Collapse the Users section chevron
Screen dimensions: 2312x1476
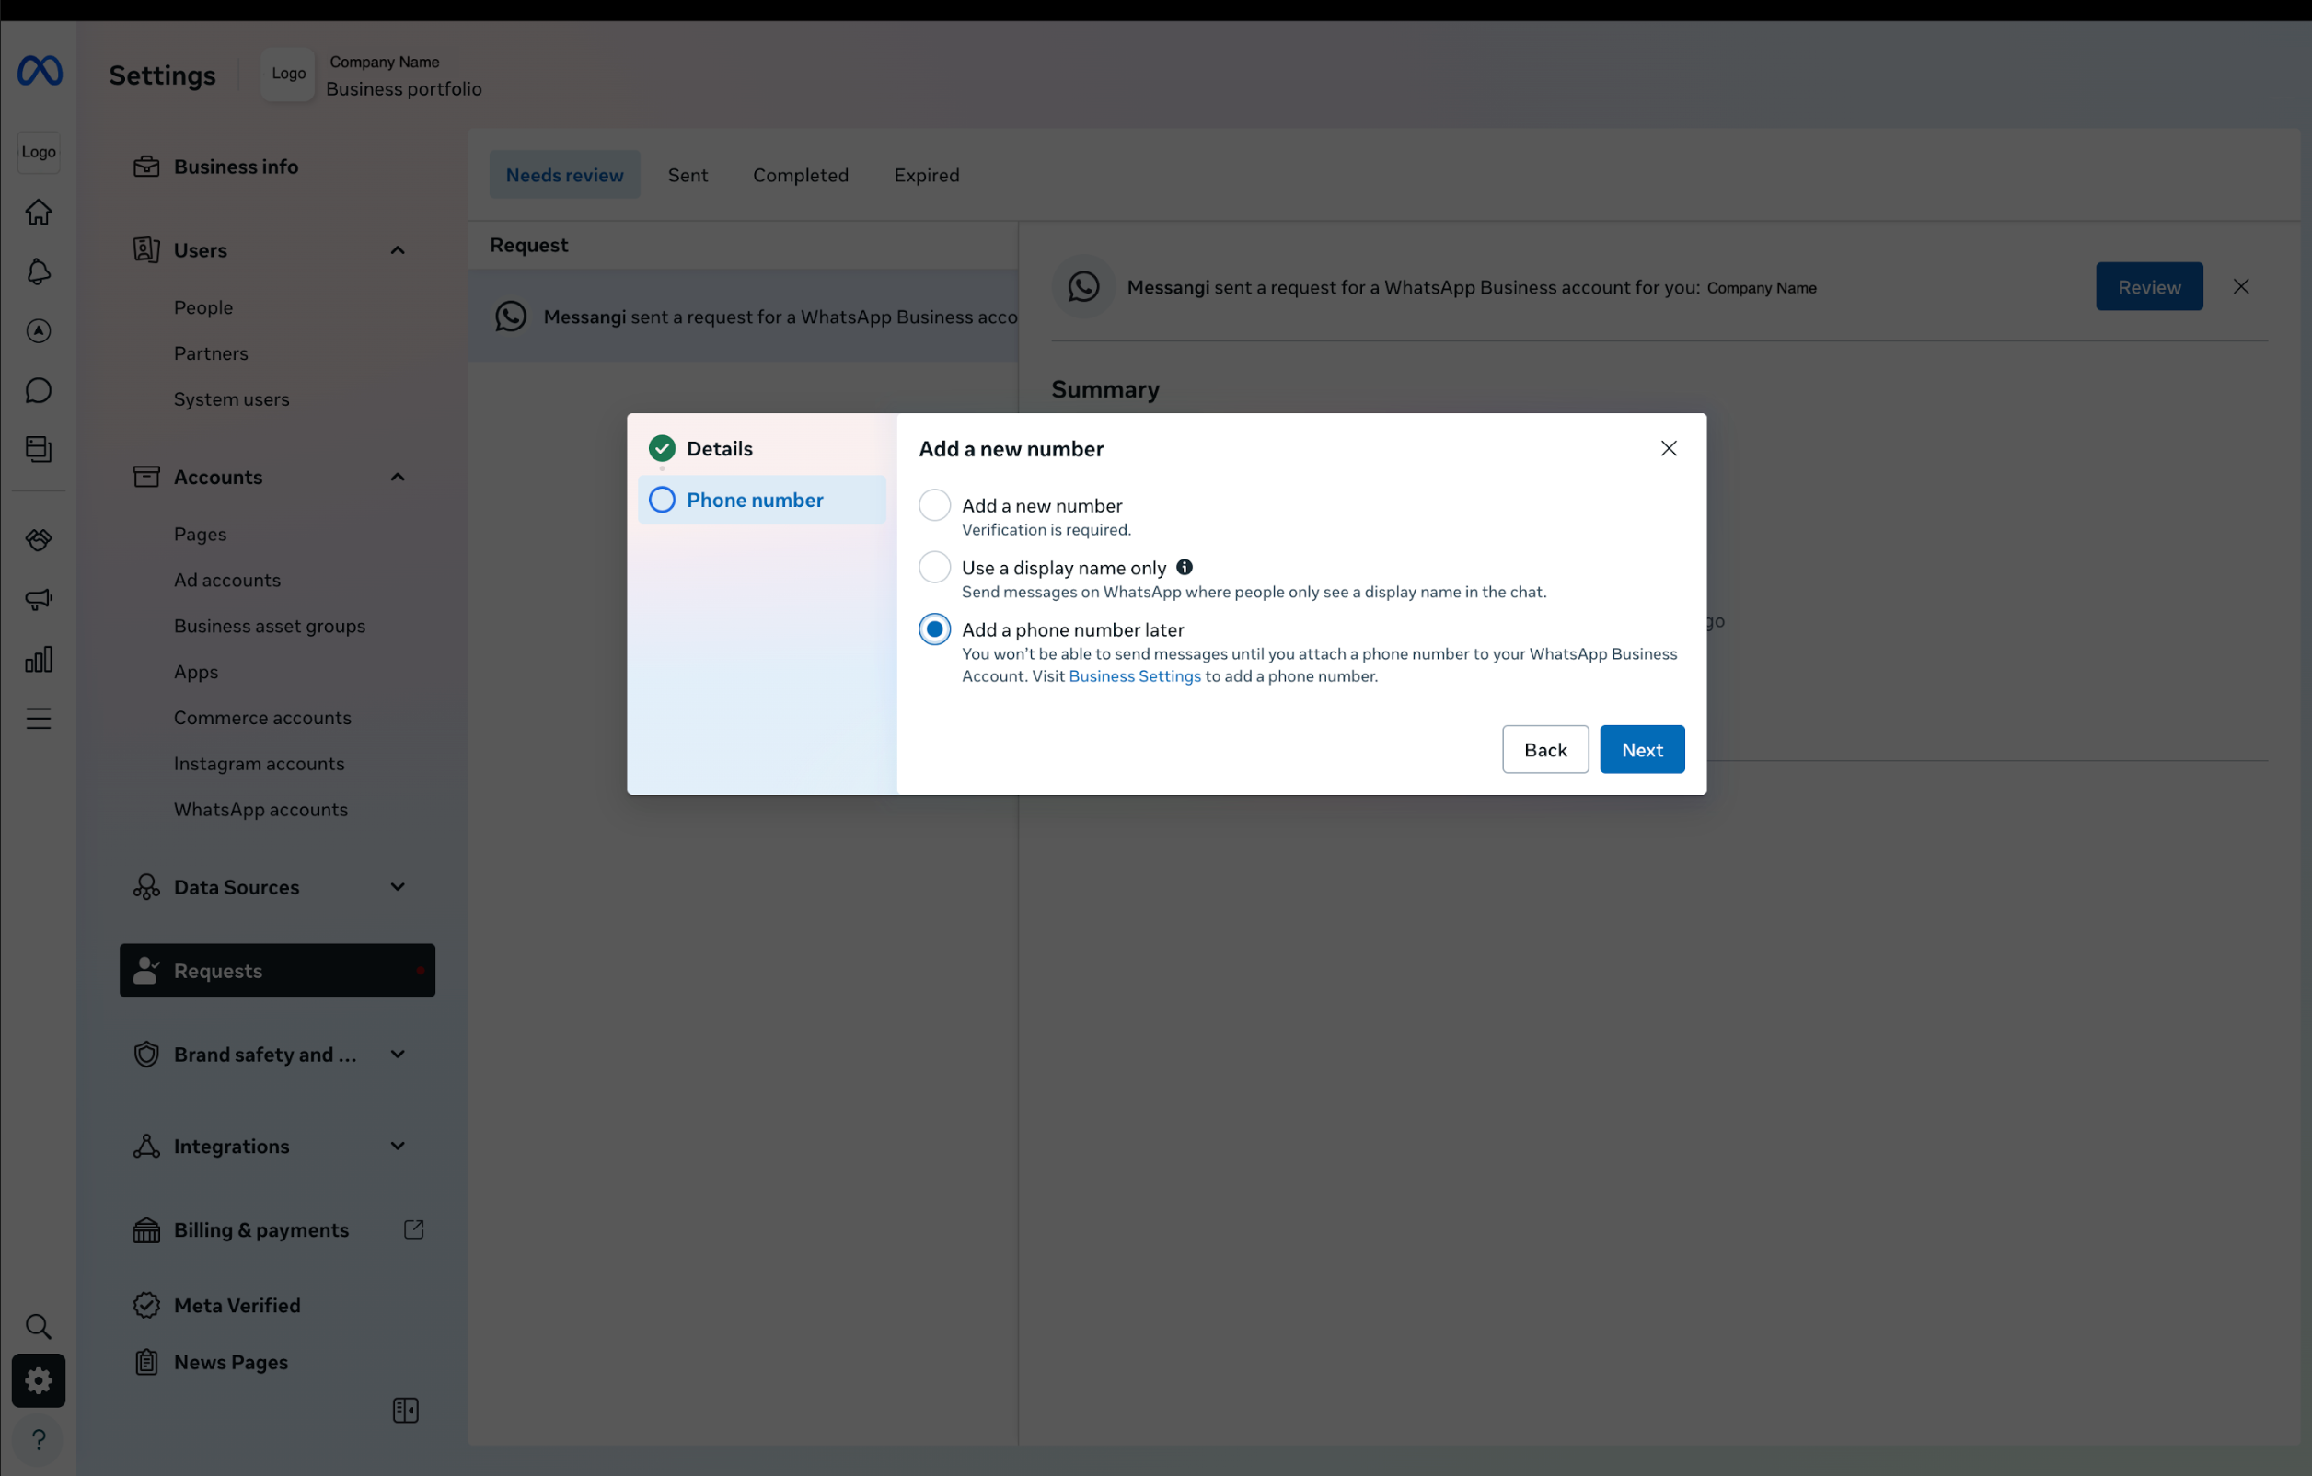point(398,250)
